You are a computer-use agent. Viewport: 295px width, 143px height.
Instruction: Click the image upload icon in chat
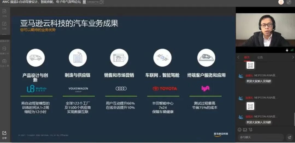245,130
